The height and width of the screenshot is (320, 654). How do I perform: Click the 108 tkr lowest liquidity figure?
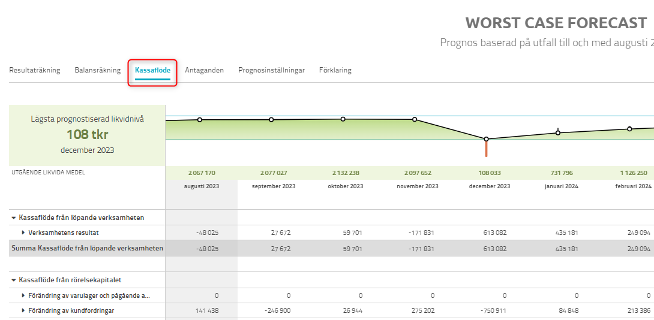pos(87,134)
